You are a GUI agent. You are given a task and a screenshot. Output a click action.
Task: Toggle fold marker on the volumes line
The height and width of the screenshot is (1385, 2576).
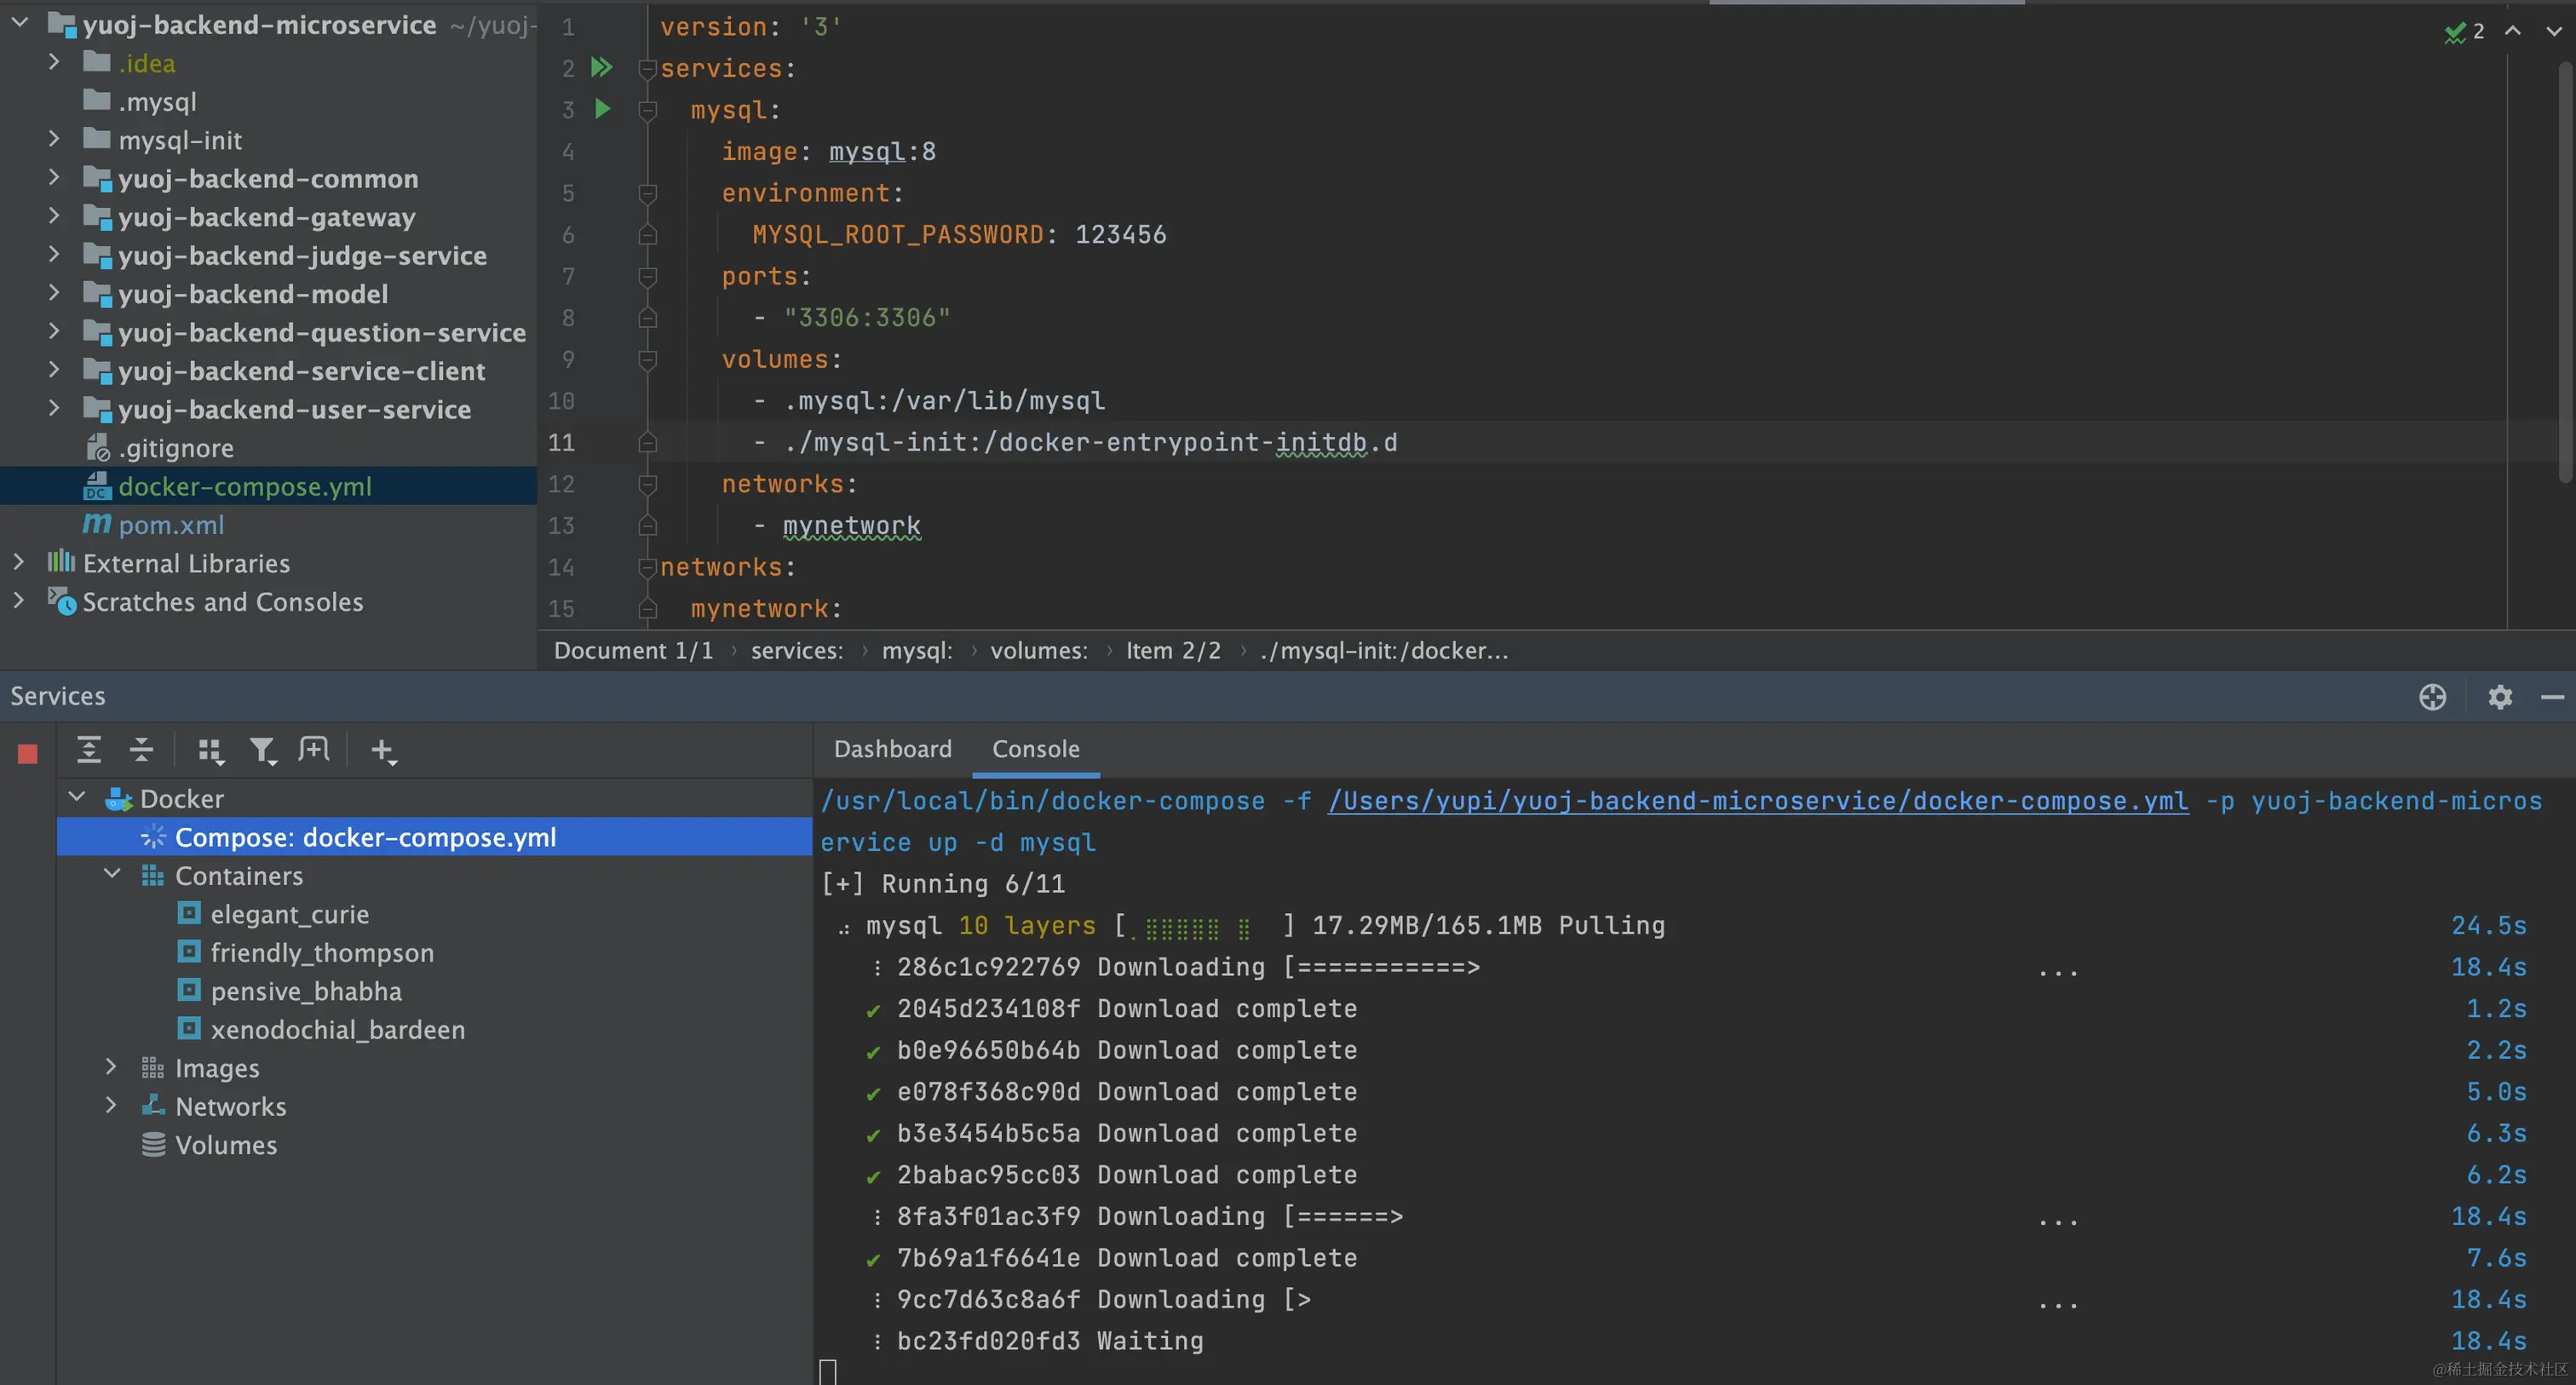coord(647,359)
